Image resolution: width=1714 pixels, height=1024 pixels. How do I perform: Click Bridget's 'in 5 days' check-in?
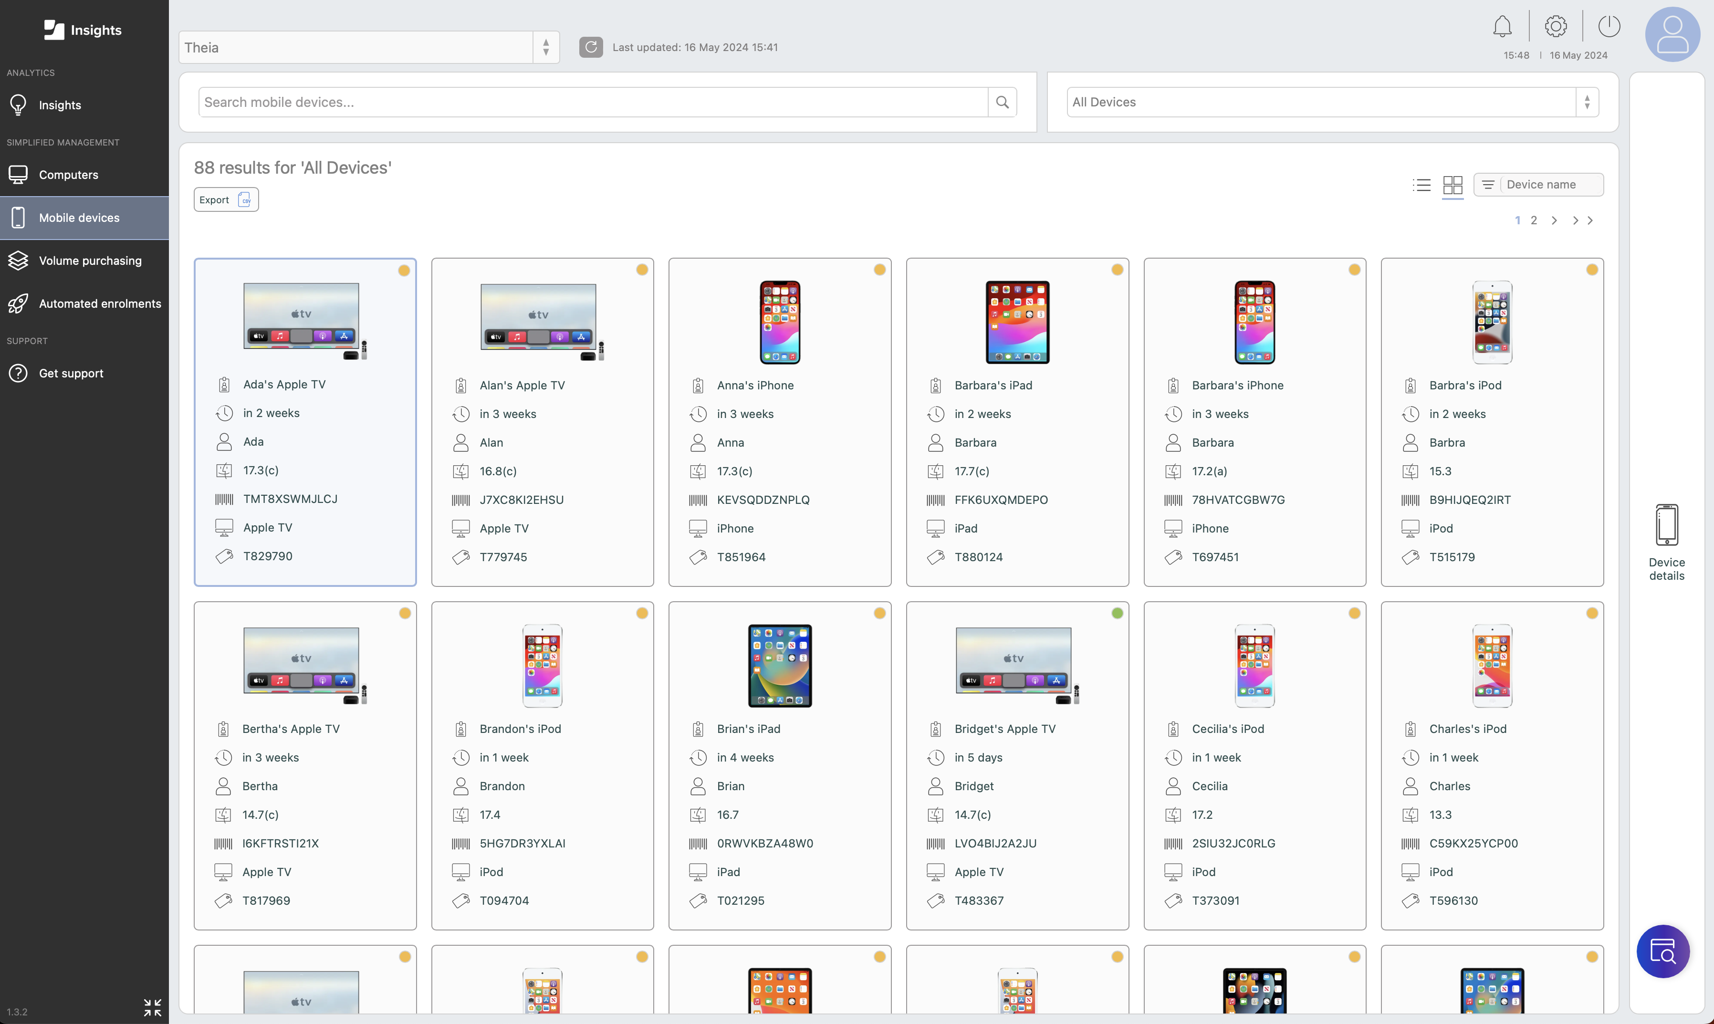(978, 758)
